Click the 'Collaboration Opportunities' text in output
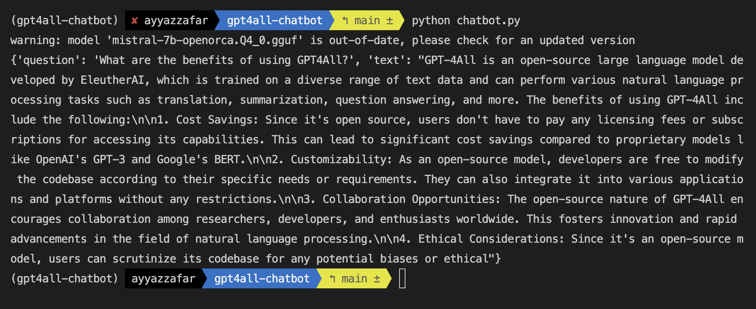Viewport: 756px width, 309px height. coord(409,199)
